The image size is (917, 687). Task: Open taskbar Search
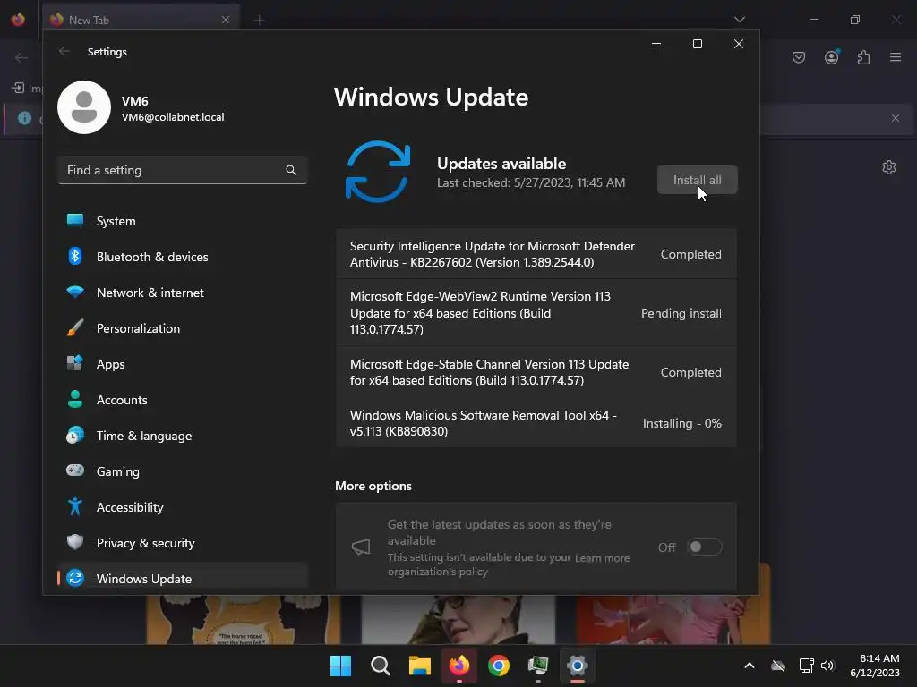tap(380, 666)
